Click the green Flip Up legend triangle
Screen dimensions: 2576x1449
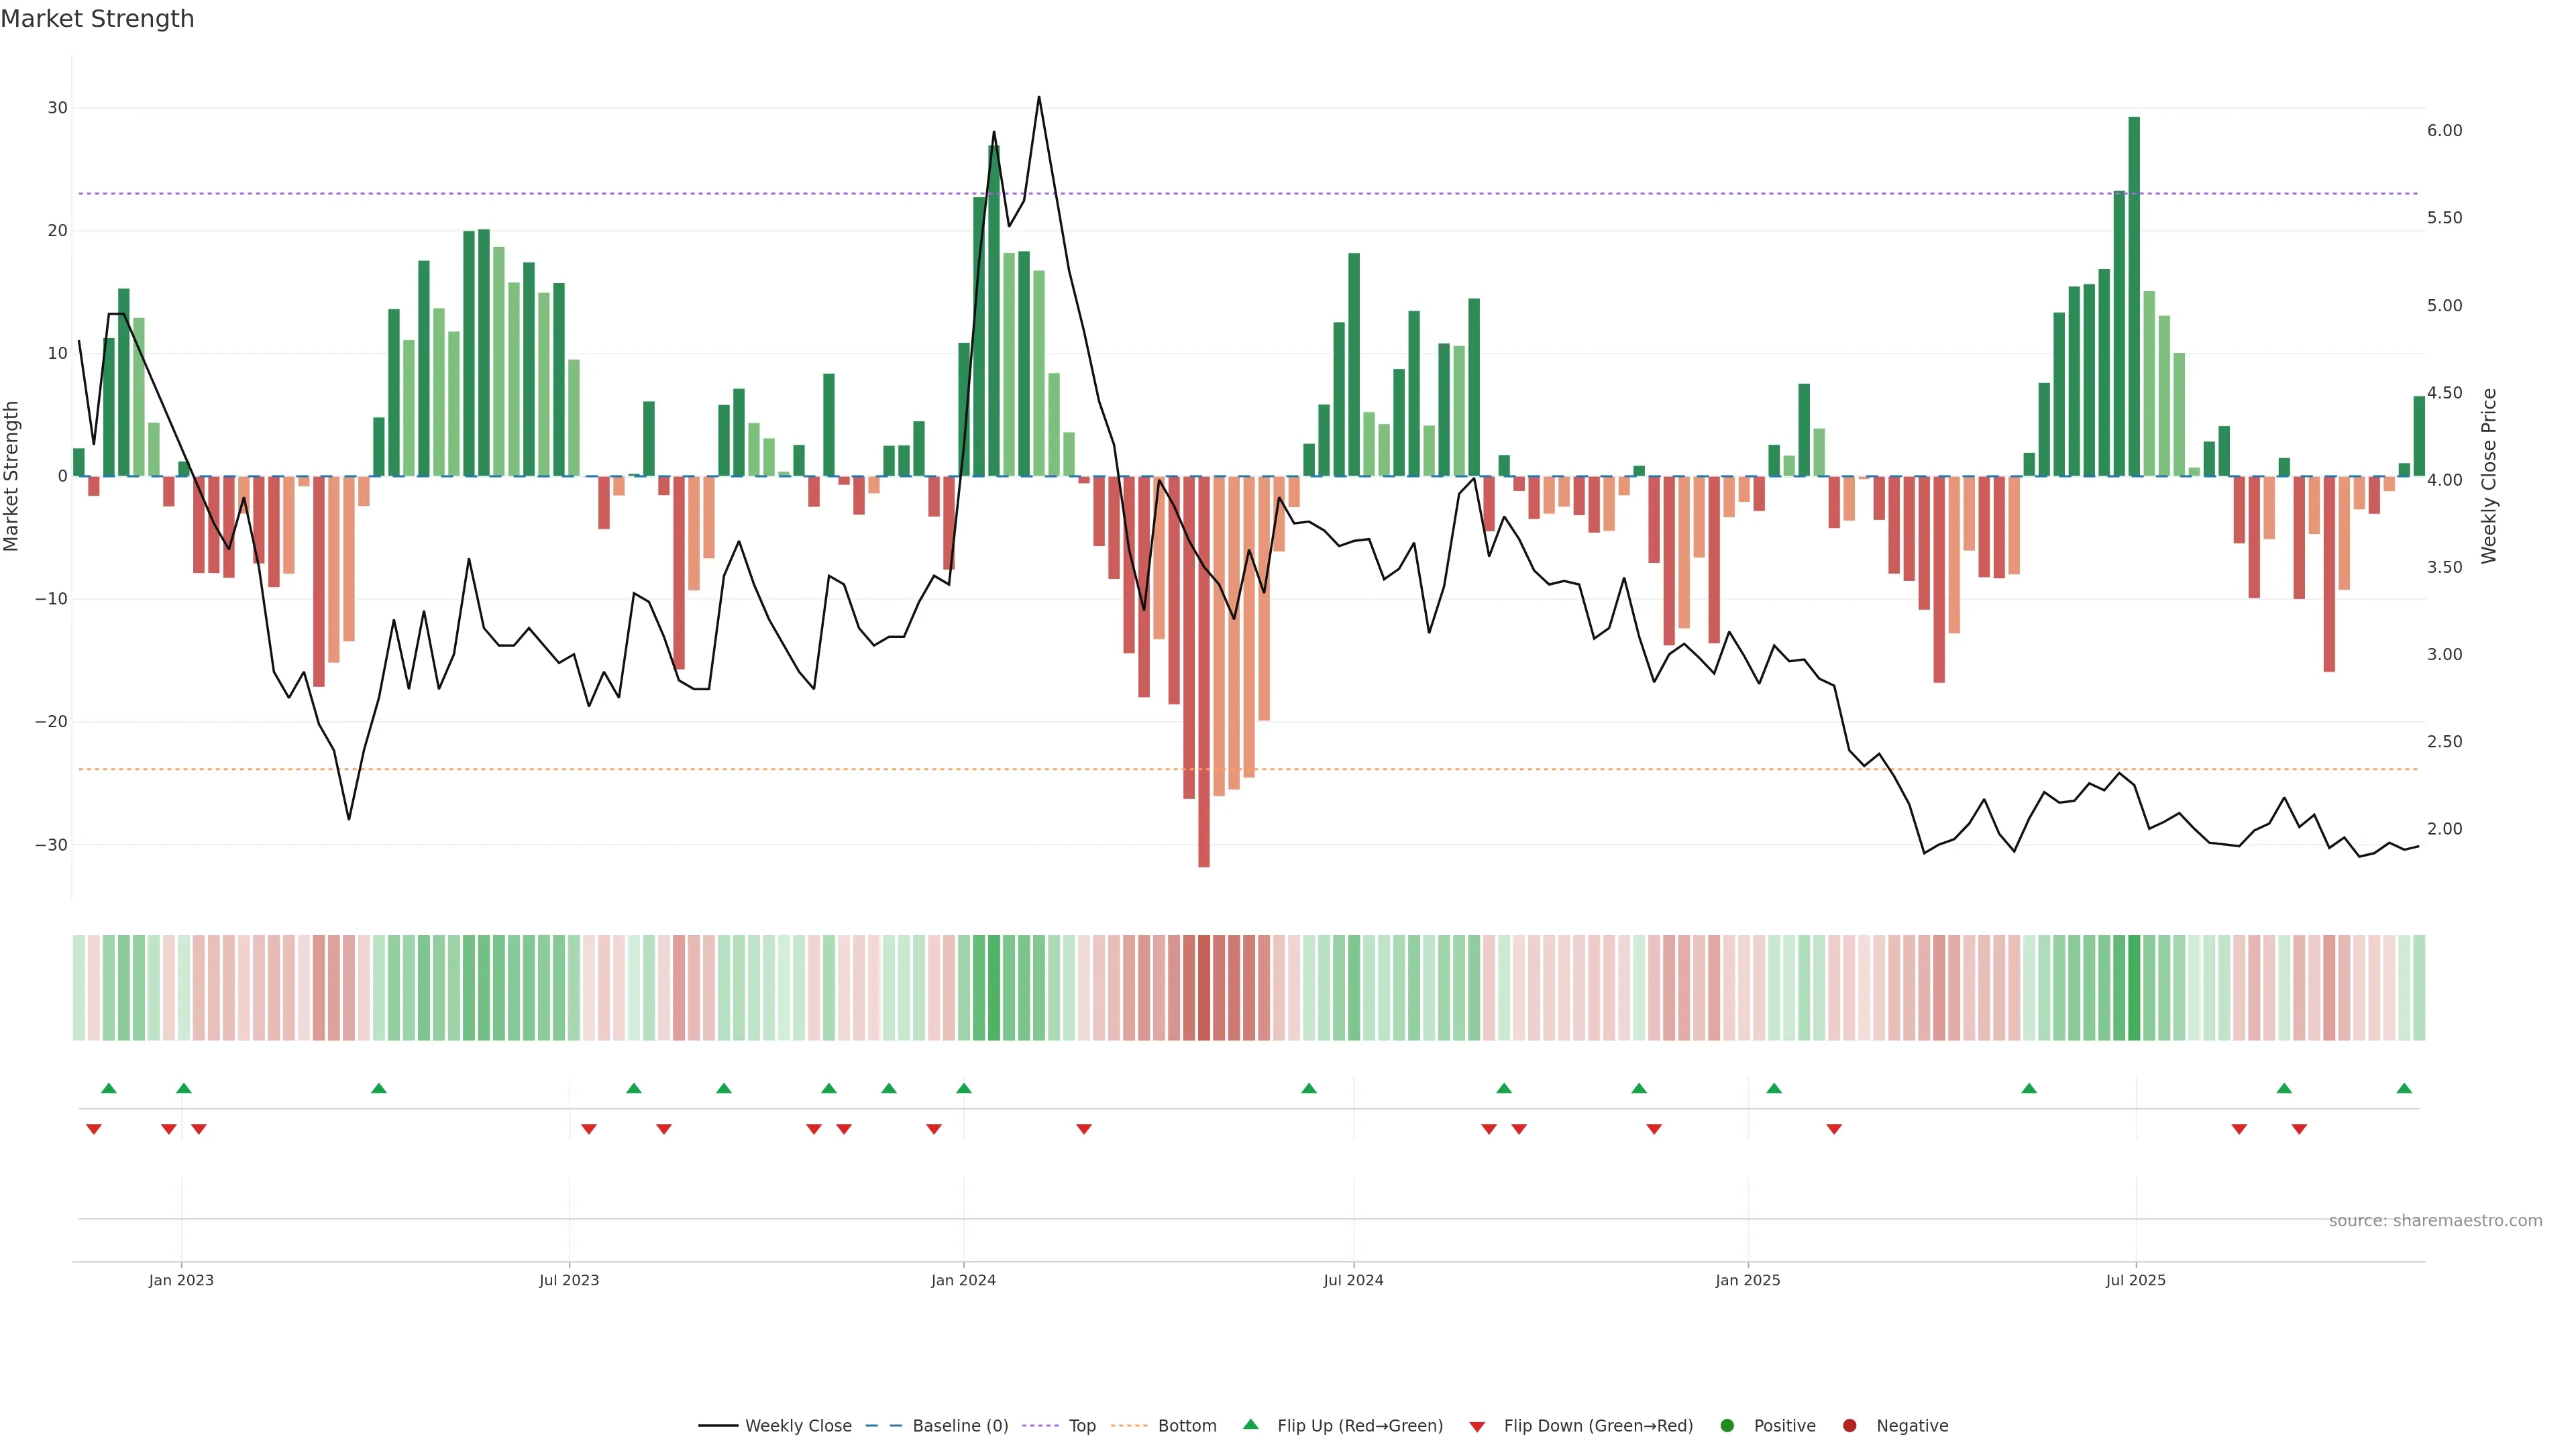point(1250,1425)
